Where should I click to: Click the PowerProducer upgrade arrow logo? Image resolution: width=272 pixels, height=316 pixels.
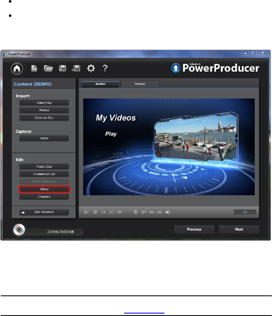[x=176, y=68]
